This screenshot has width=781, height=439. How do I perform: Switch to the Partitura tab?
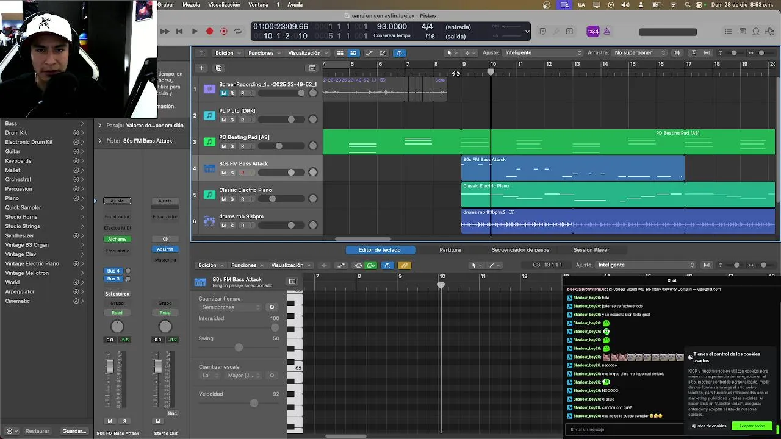pos(450,250)
